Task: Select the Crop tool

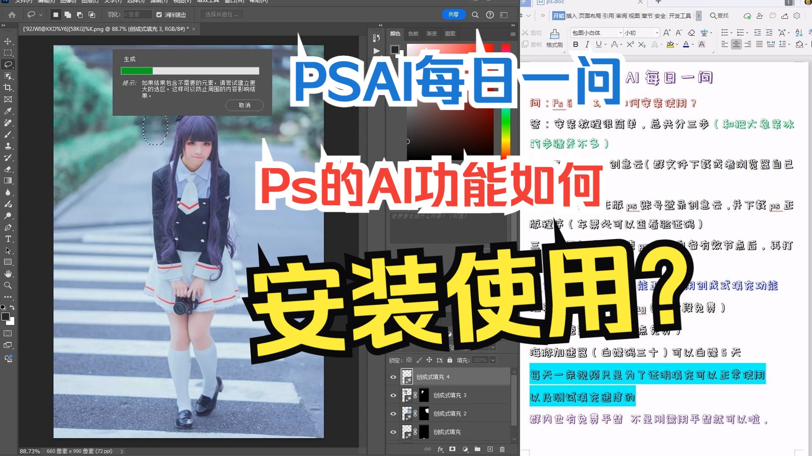Action: tap(8, 88)
